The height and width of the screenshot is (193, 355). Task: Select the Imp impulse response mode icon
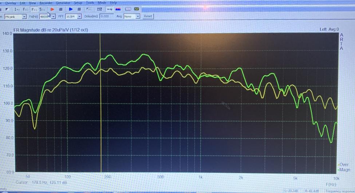[17, 9]
